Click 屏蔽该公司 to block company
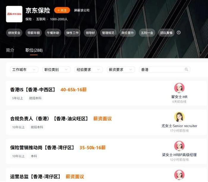This screenshot has width=208, height=182. pyautogui.click(x=82, y=10)
